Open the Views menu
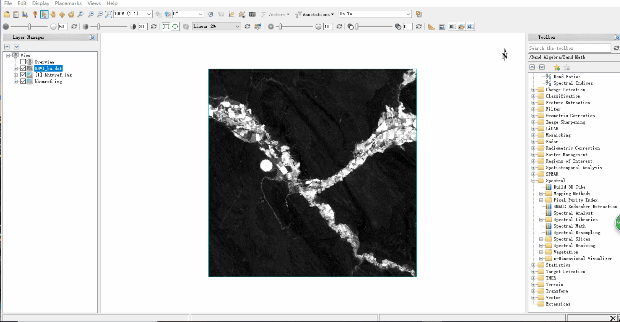The image size is (620, 322). pos(94,3)
